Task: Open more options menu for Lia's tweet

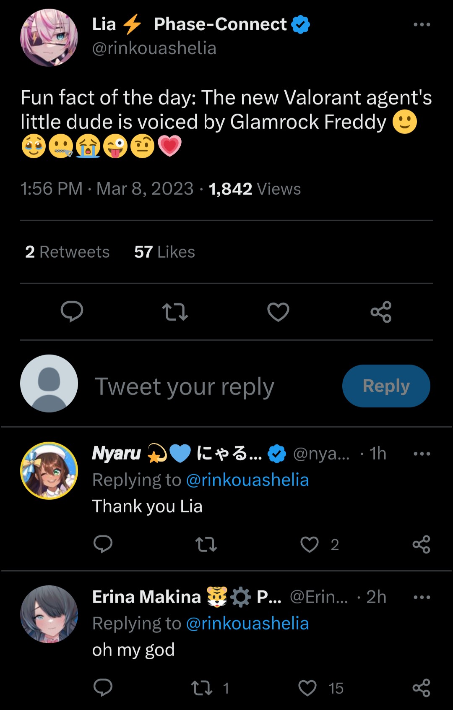Action: point(422,24)
